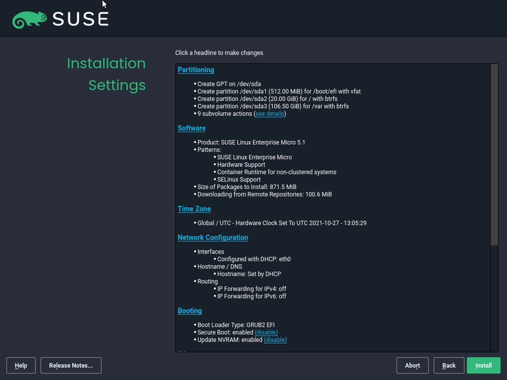This screenshot has width=507, height=380.
Task: Click 'Container Runtime for non-clustered systems' entry
Action: point(277,172)
